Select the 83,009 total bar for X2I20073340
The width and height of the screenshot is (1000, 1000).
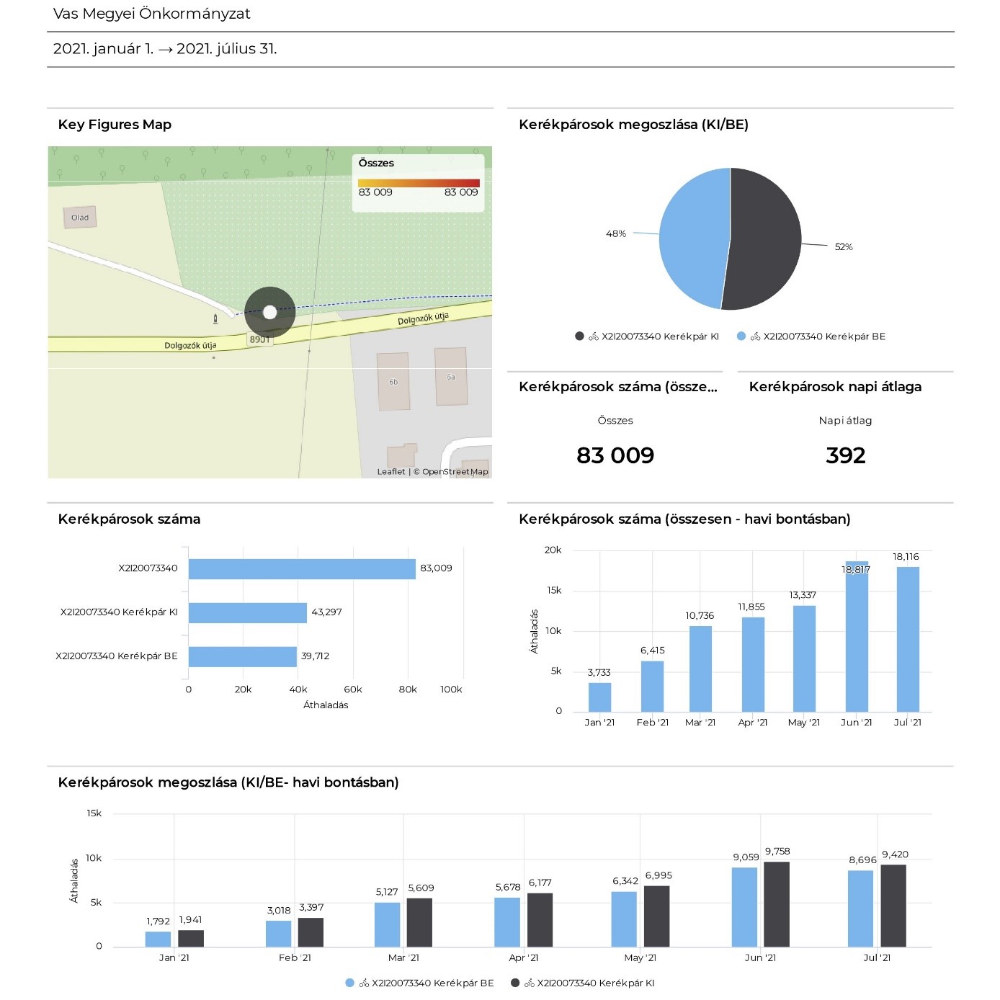pos(302,568)
